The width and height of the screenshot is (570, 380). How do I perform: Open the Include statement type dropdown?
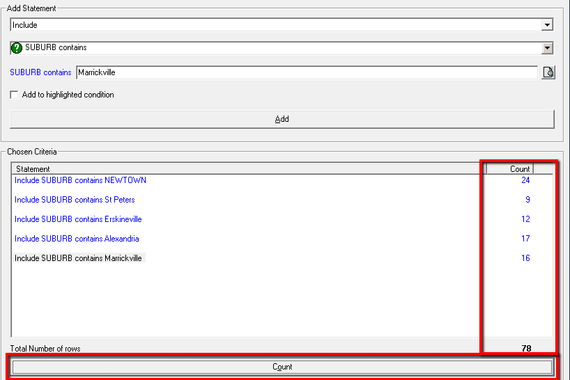tap(547, 25)
